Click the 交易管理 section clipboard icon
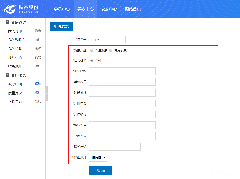Viewport: 240px width, 179px height. coord(7,22)
